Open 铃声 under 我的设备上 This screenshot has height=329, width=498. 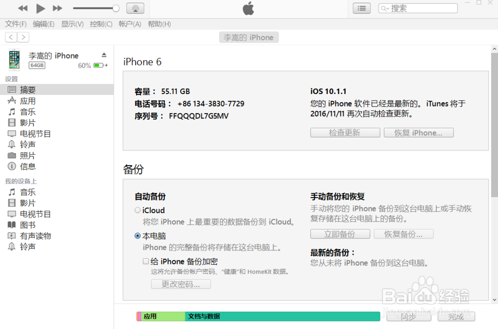tap(57, 247)
